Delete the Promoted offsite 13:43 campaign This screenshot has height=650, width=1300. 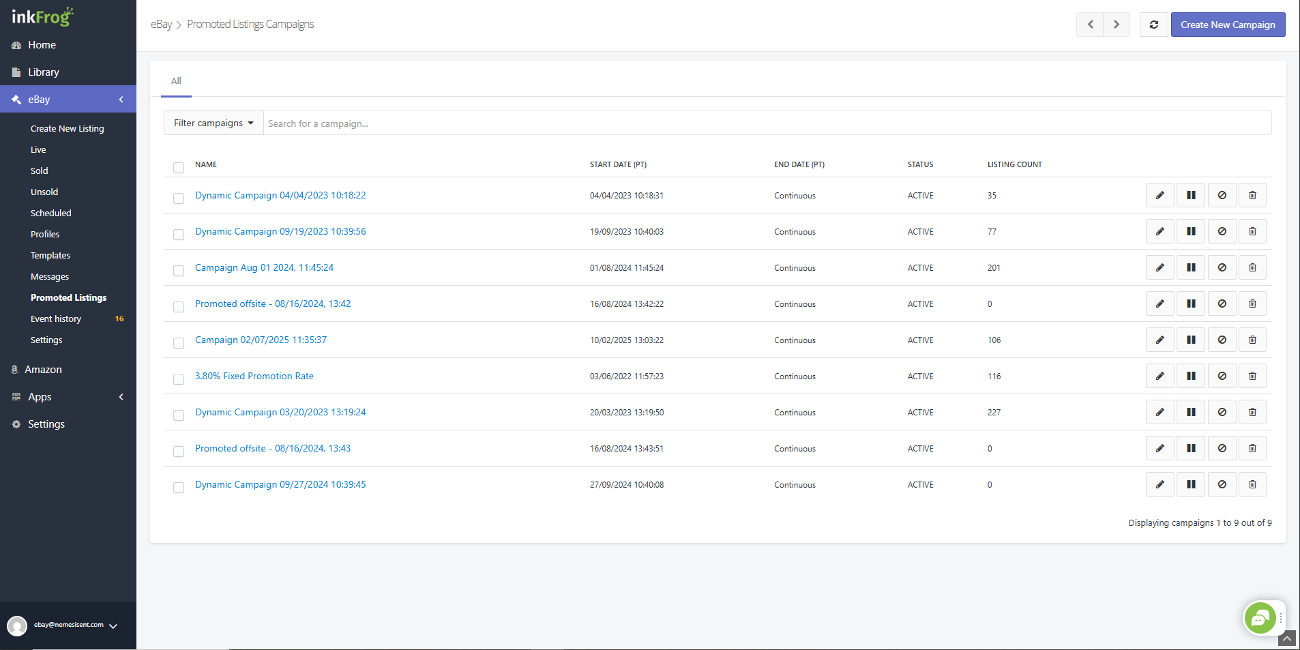click(x=1252, y=448)
